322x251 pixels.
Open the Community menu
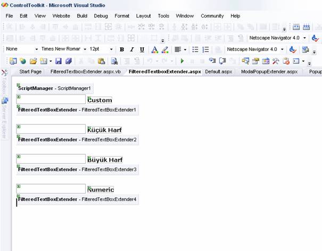point(212,16)
